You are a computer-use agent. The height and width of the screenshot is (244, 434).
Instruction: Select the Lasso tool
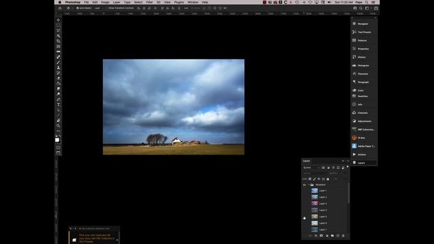click(58, 30)
